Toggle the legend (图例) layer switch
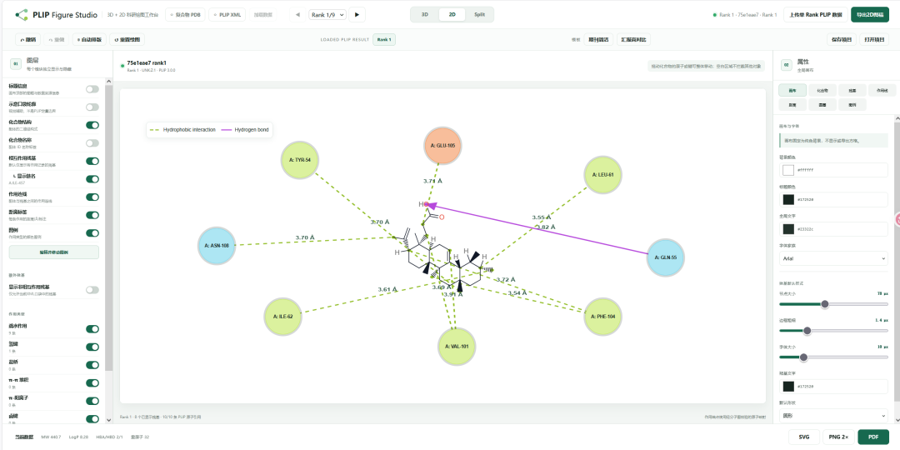900x450 pixels. pyautogui.click(x=92, y=233)
